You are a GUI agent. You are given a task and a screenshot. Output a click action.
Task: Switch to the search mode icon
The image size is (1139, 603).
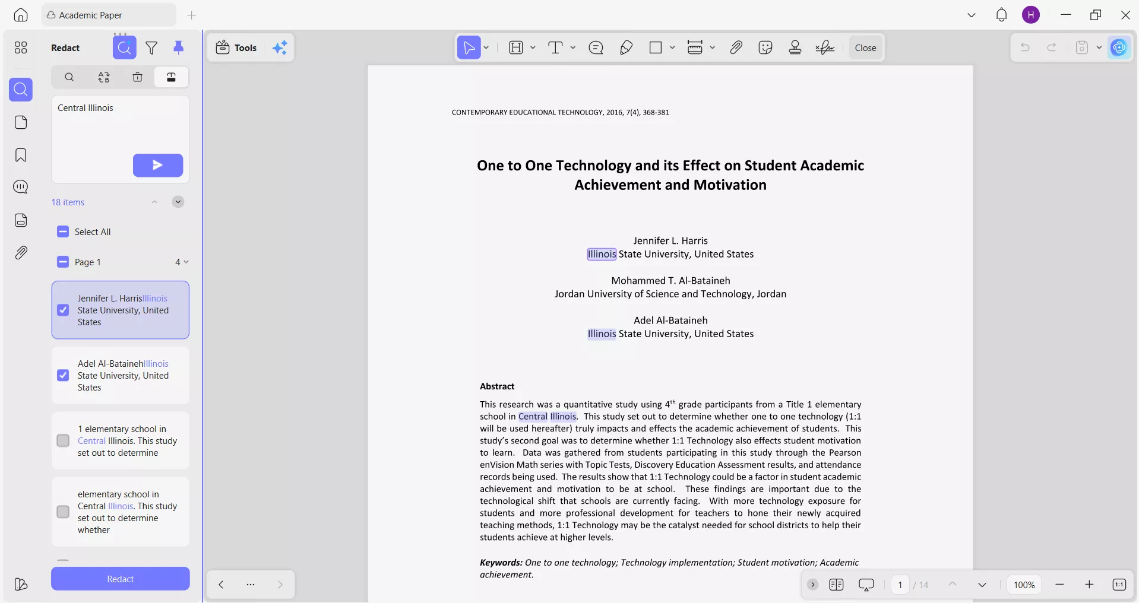(x=69, y=77)
